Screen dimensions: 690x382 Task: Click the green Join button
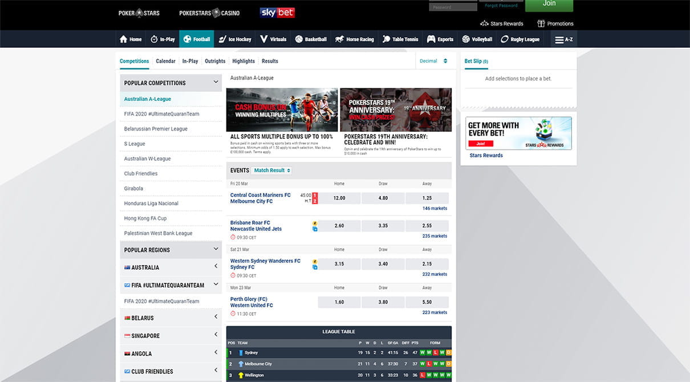549,5
